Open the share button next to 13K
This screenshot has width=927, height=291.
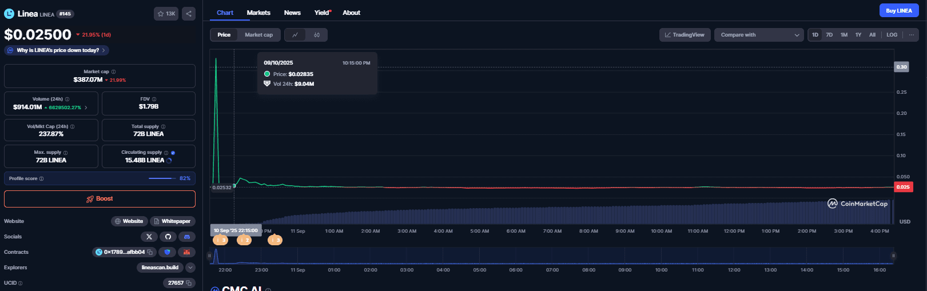pos(189,14)
